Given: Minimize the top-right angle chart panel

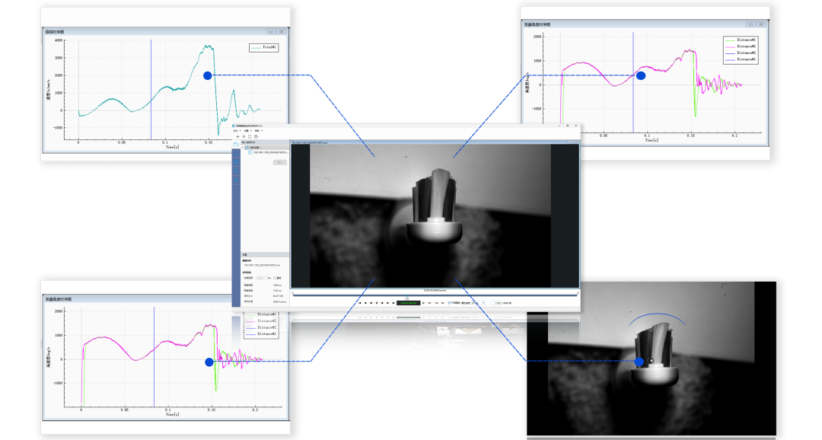Looking at the screenshot, I should point(750,24).
